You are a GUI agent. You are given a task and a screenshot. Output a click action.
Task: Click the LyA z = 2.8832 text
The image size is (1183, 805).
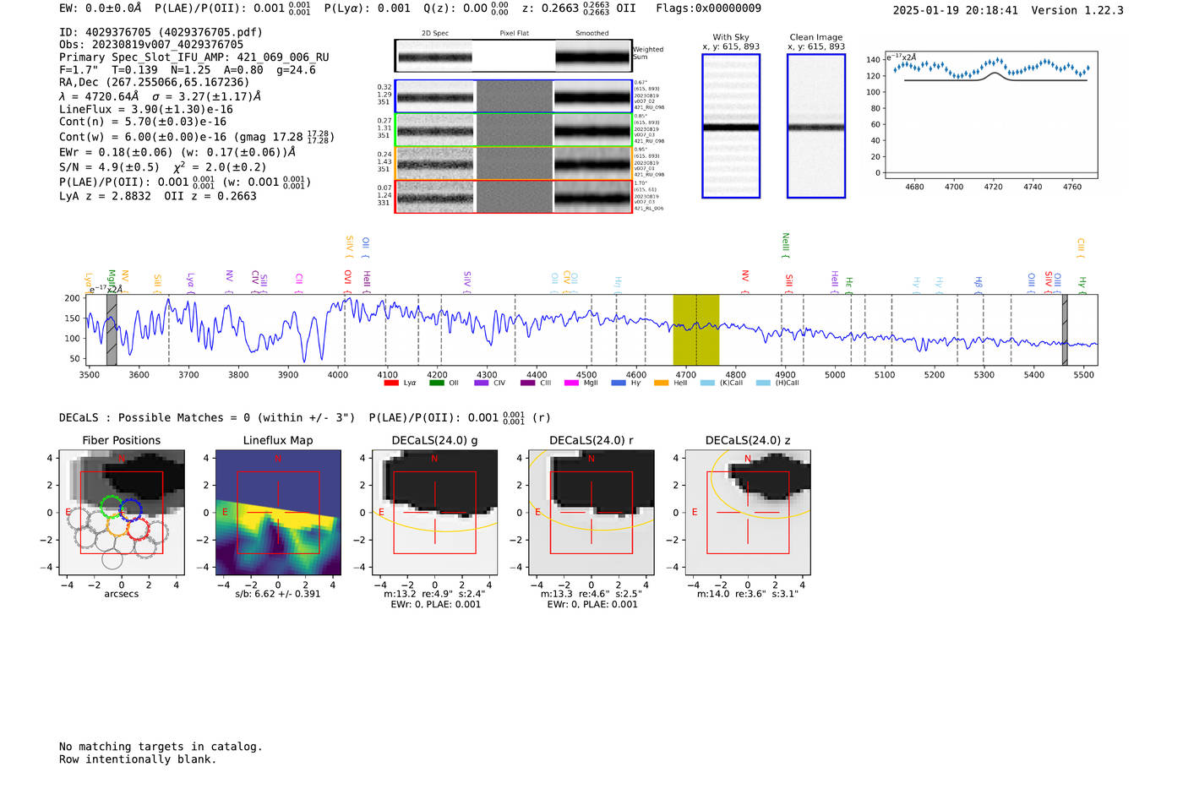click(x=106, y=196)
